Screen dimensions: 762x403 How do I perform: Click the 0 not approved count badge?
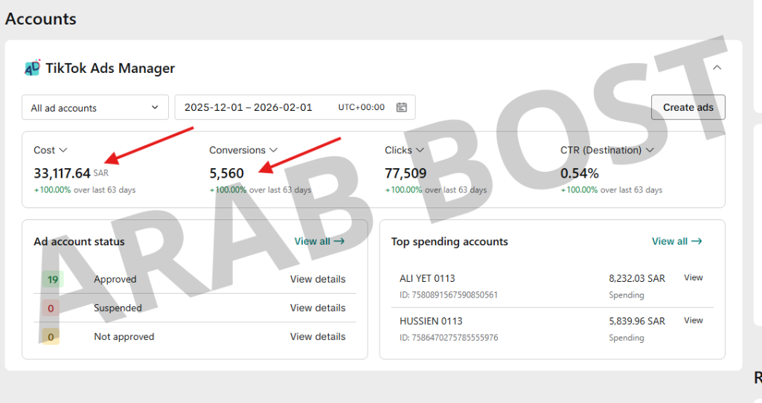click(x=51, y=337)
